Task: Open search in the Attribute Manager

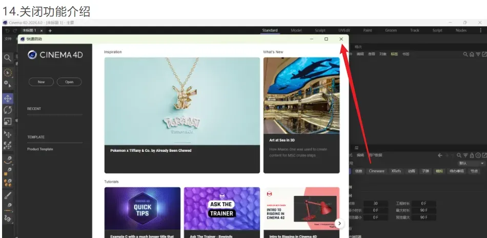Action: coord(459,155)
